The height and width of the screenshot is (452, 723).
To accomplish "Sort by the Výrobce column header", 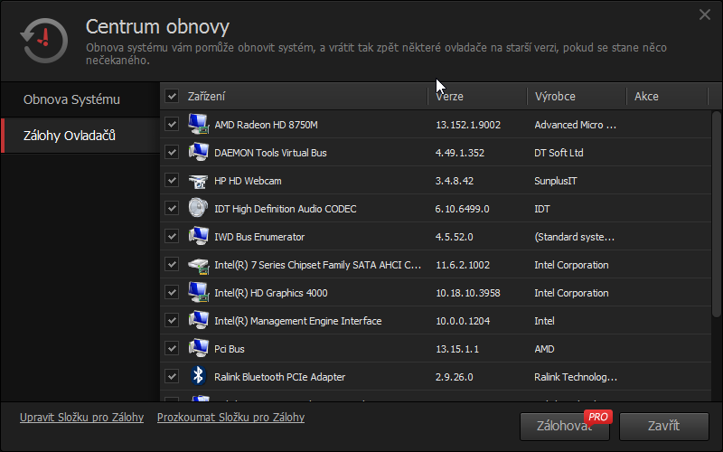I will pyautogui.click(x=577, y=97).
